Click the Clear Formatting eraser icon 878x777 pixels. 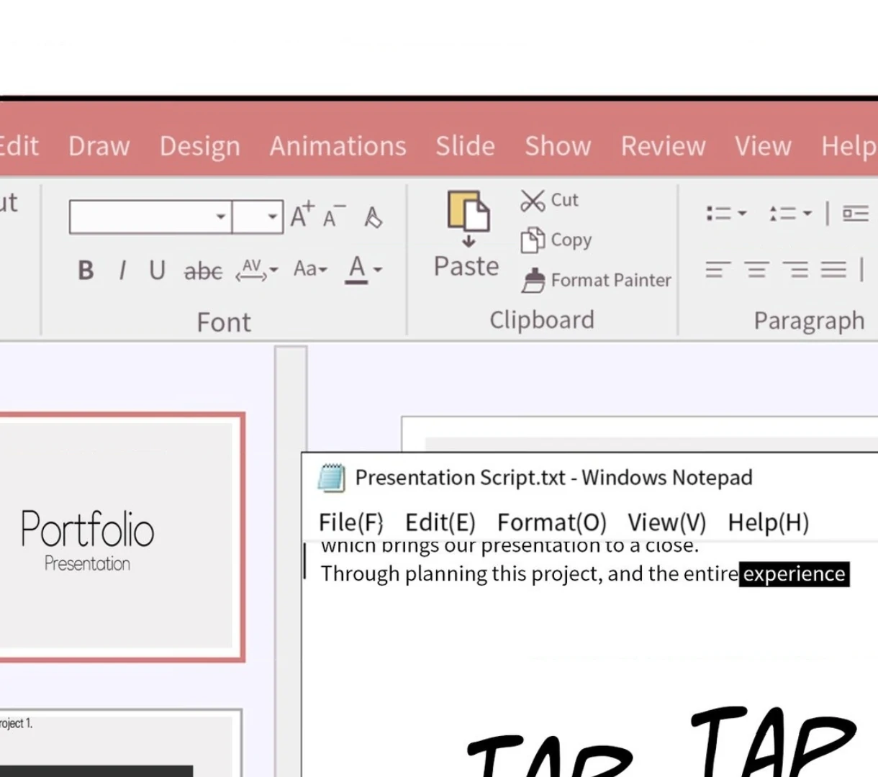(373, 217)
